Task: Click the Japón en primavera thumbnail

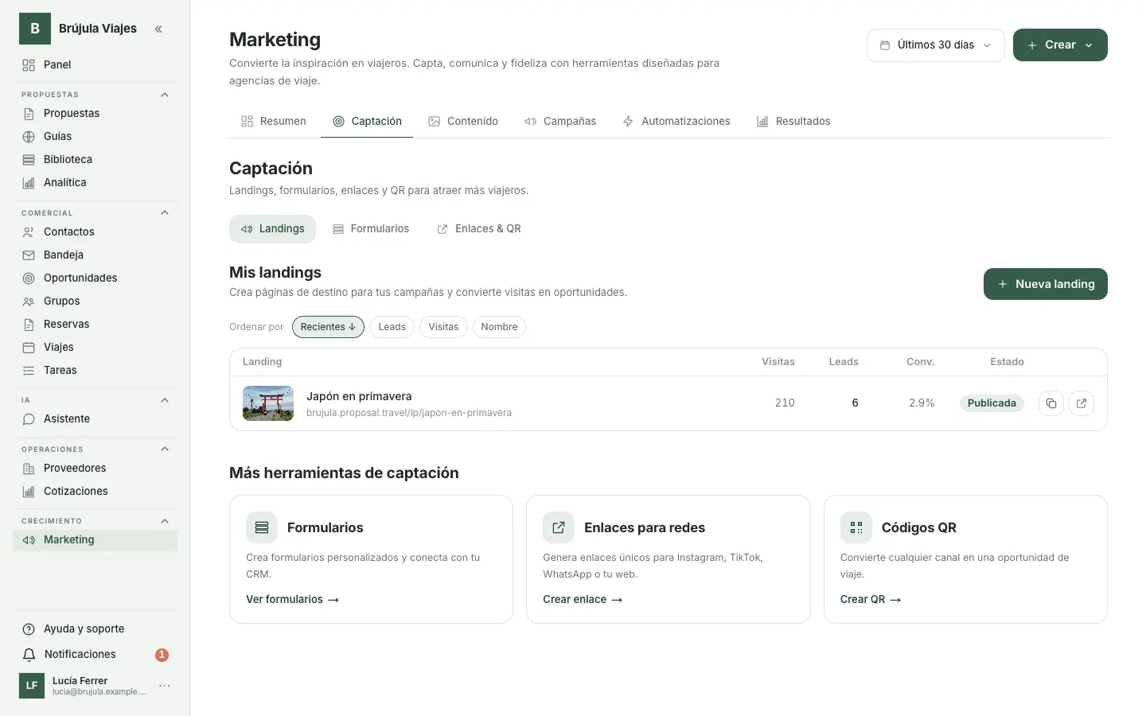Action: point(268,403)
